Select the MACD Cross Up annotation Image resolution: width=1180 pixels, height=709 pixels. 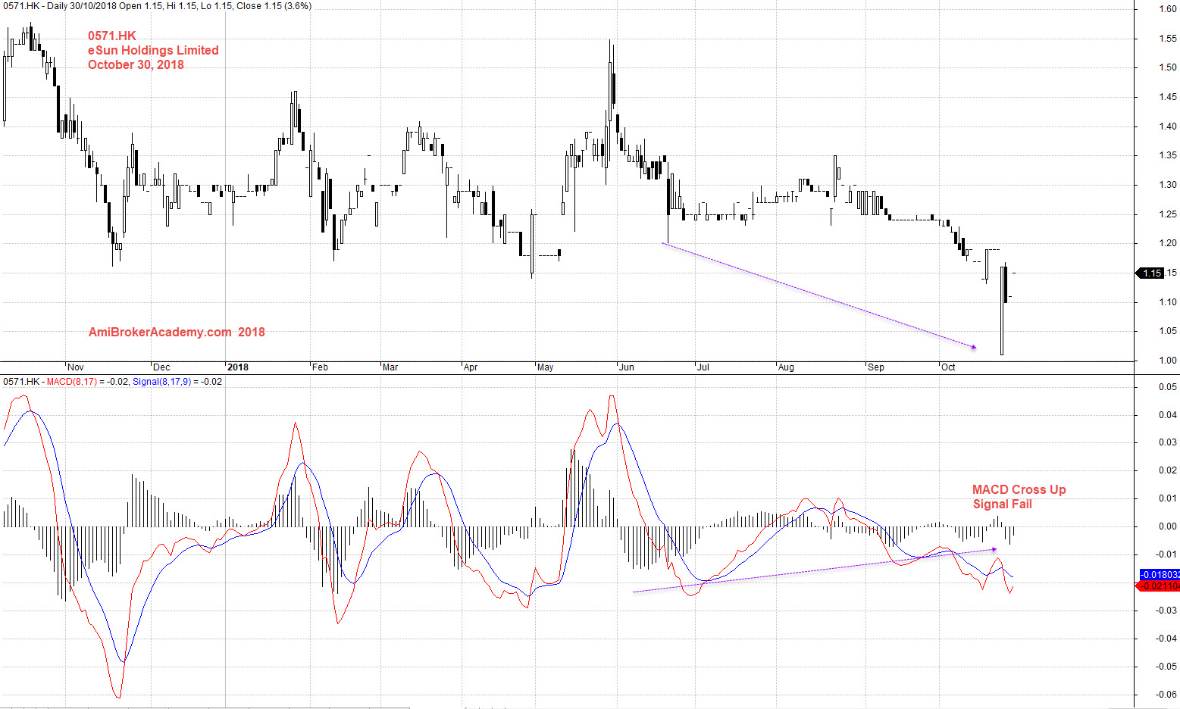1019,489
